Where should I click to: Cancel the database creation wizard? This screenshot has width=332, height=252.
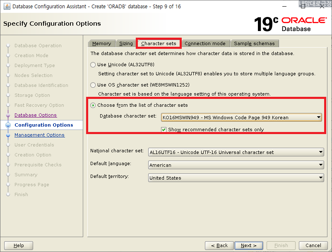click(313, 245)
